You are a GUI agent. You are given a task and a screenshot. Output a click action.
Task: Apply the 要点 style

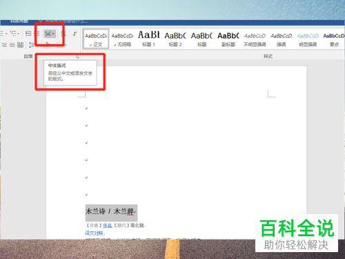pos(333,39)
